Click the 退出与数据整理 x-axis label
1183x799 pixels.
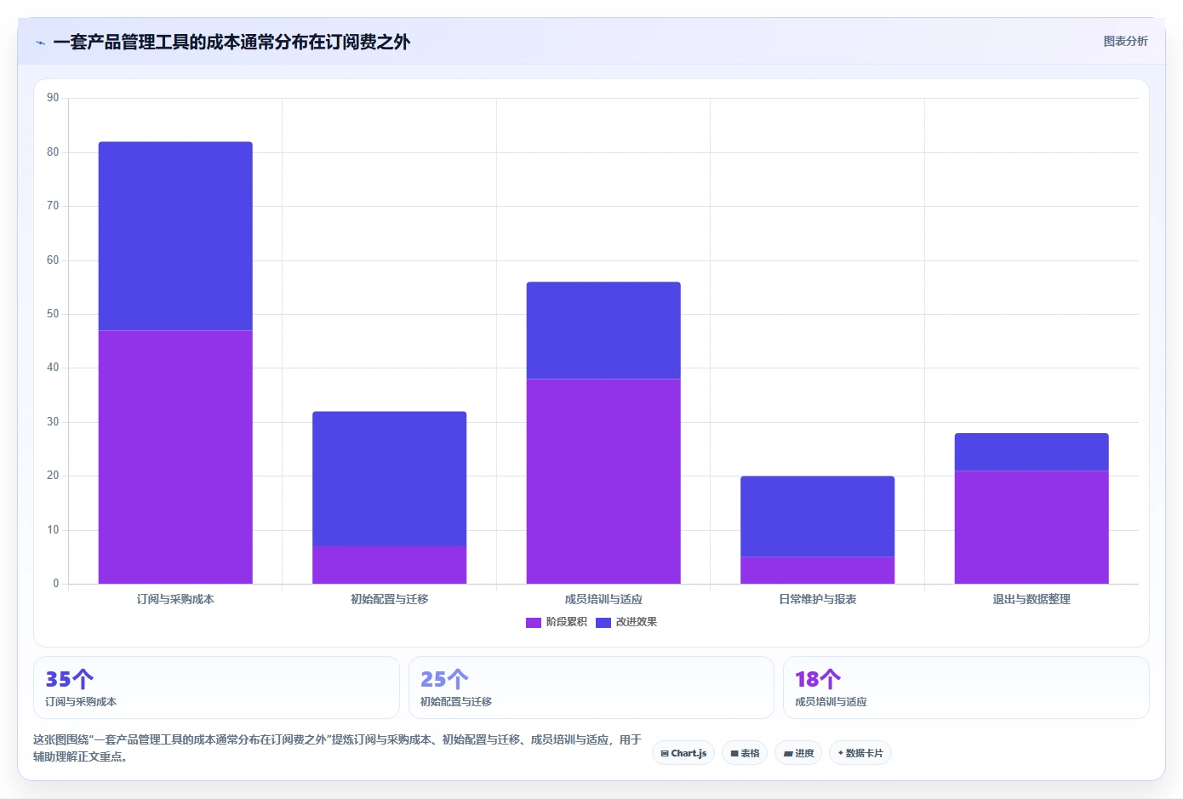[1032, 599]
